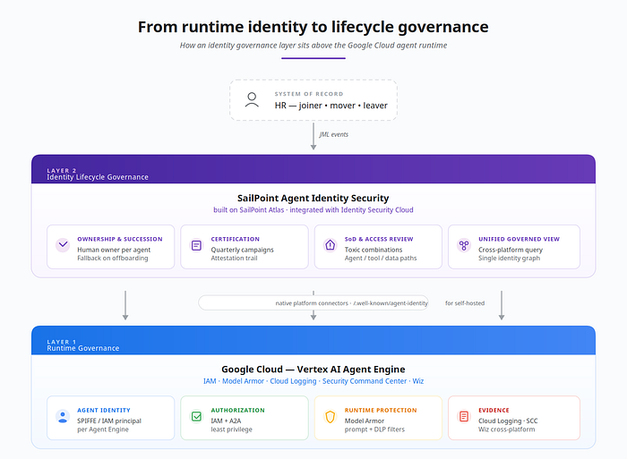The height and width of the screenshot is (459, 627).
Task: Click 'Agent / tool / data paths' text
Action: tap(381, 258)
